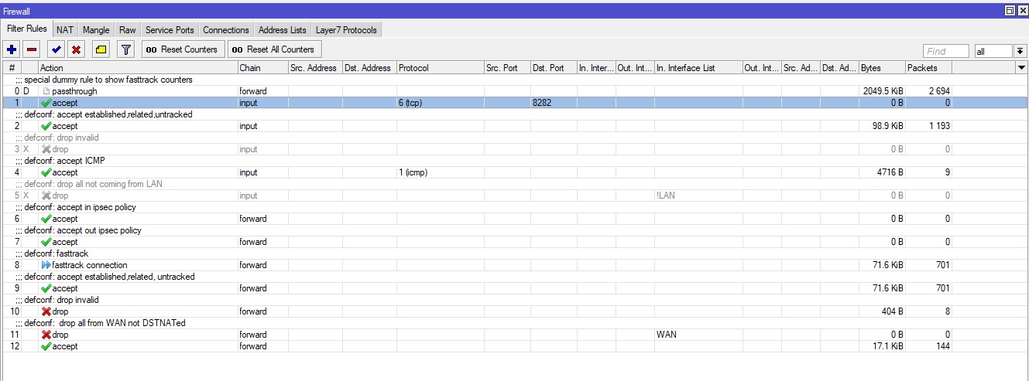The width and height of the screenshot is (1029, 381).
Task: Click fasttrack connection arrow icon in rule 8
Action: pyautogui.click(x=46, y=265)
